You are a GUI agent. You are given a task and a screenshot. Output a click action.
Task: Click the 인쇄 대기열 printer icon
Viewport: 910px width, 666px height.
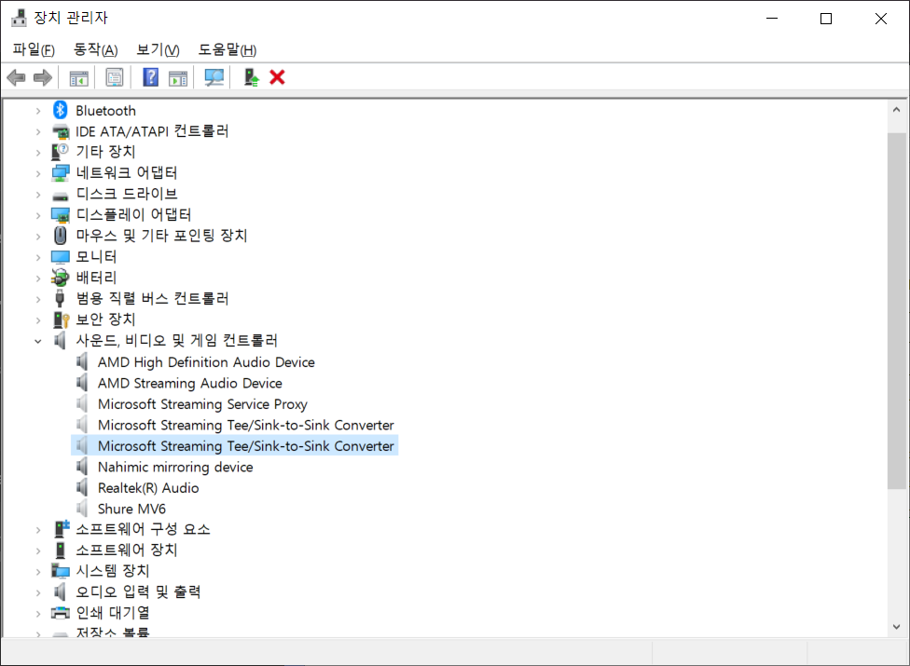(x=61, y=613)
